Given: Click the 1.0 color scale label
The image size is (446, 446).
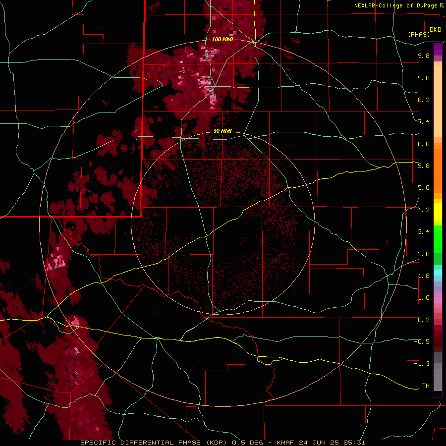Looking at the screenshot, I should (x=424, y=298).
